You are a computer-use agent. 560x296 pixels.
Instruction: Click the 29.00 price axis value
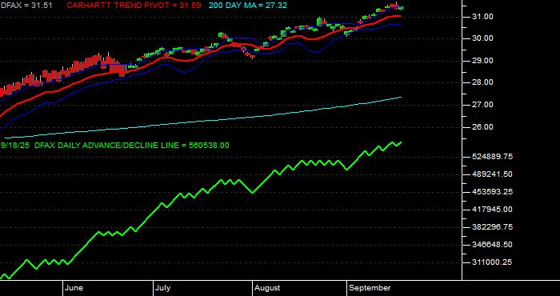pos(483,61)
